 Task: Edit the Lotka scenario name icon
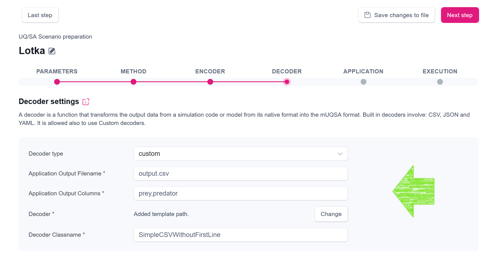52,51
